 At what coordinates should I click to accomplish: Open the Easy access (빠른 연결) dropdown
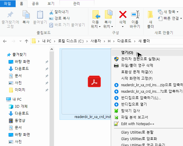coord(170,18)
